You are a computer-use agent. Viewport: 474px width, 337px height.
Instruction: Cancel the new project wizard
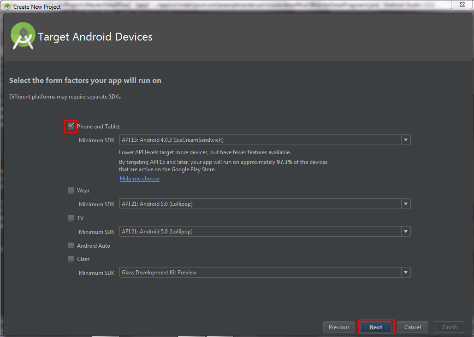point(413,327)
